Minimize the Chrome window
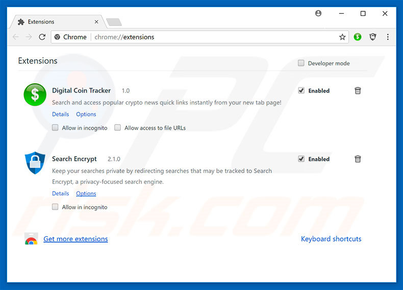The image size is (403, 290). [341, 13]
